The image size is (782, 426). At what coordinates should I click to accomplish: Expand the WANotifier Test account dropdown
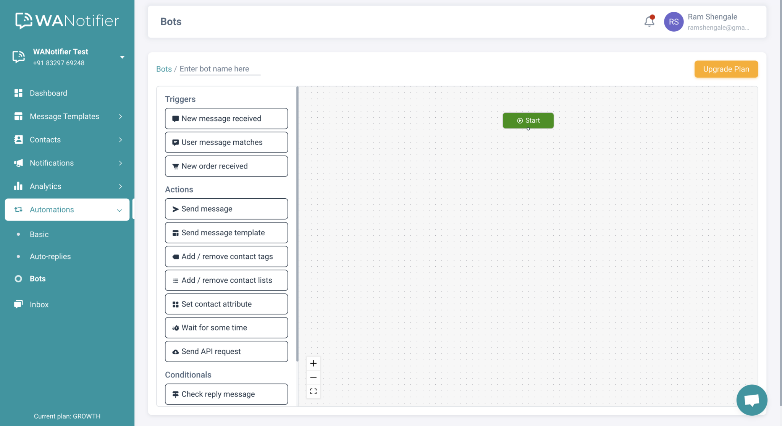pos(122,57)
